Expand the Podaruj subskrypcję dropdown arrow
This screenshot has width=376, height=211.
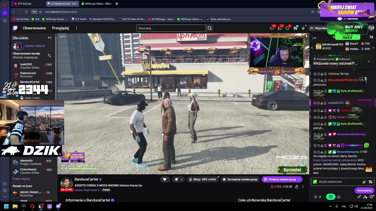pos(299,179)
